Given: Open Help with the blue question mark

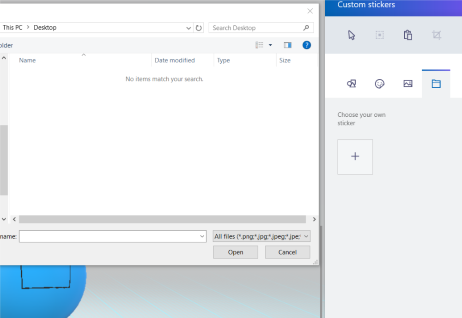Looking at the screenshot, I should click(306, 45).
